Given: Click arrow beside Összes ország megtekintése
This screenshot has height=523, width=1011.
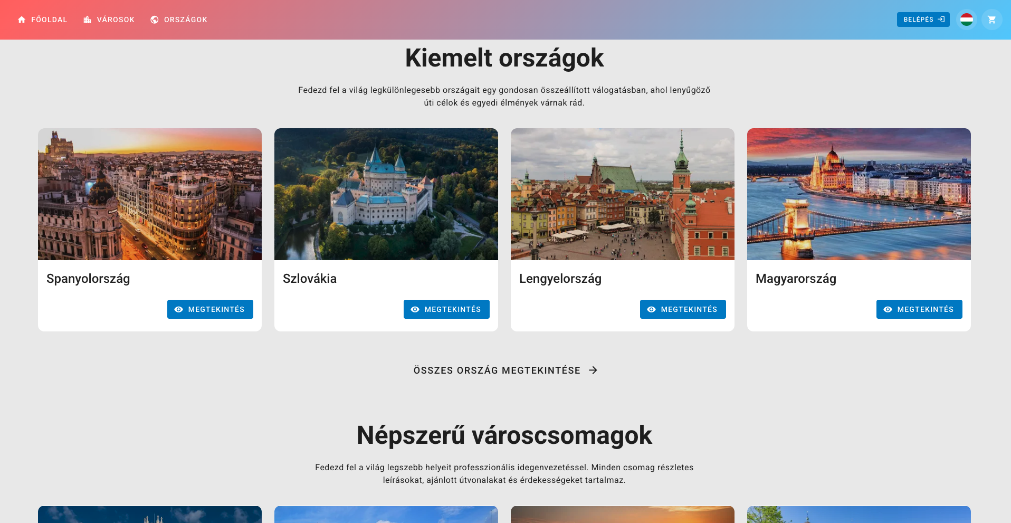Looking at the screenshot, I should pyautogui.click(x=593, y=370).
